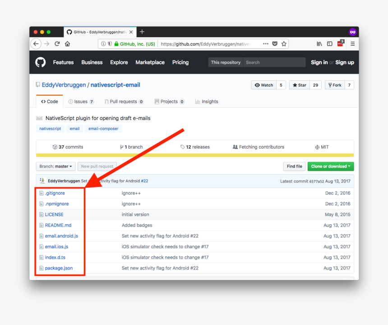
Task: Click EddyVerbruggen's avatar in the commit bar
Action: coord(42,181)
